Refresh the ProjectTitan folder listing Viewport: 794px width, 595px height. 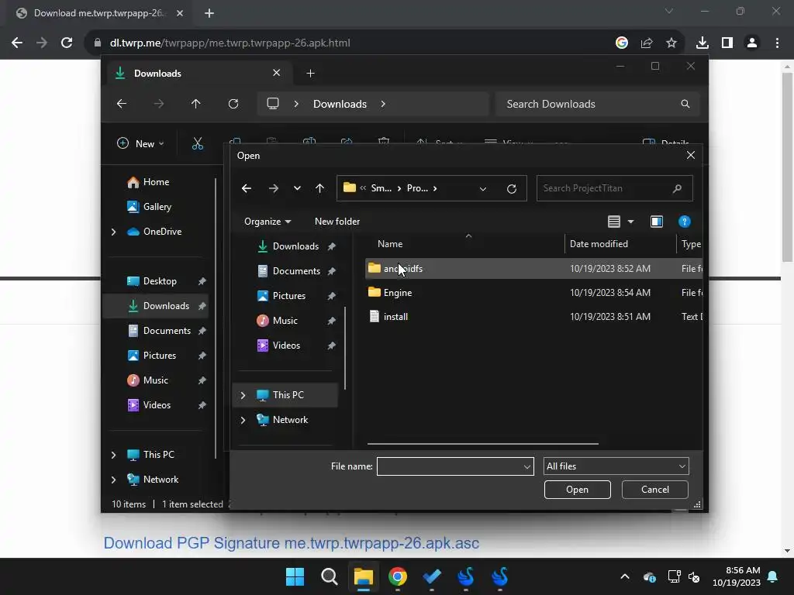coord(512,189)
